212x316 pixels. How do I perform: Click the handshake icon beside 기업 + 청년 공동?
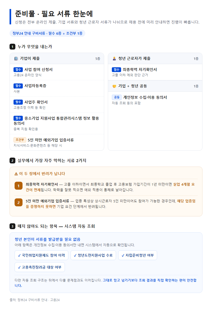(x=114, y=86)
